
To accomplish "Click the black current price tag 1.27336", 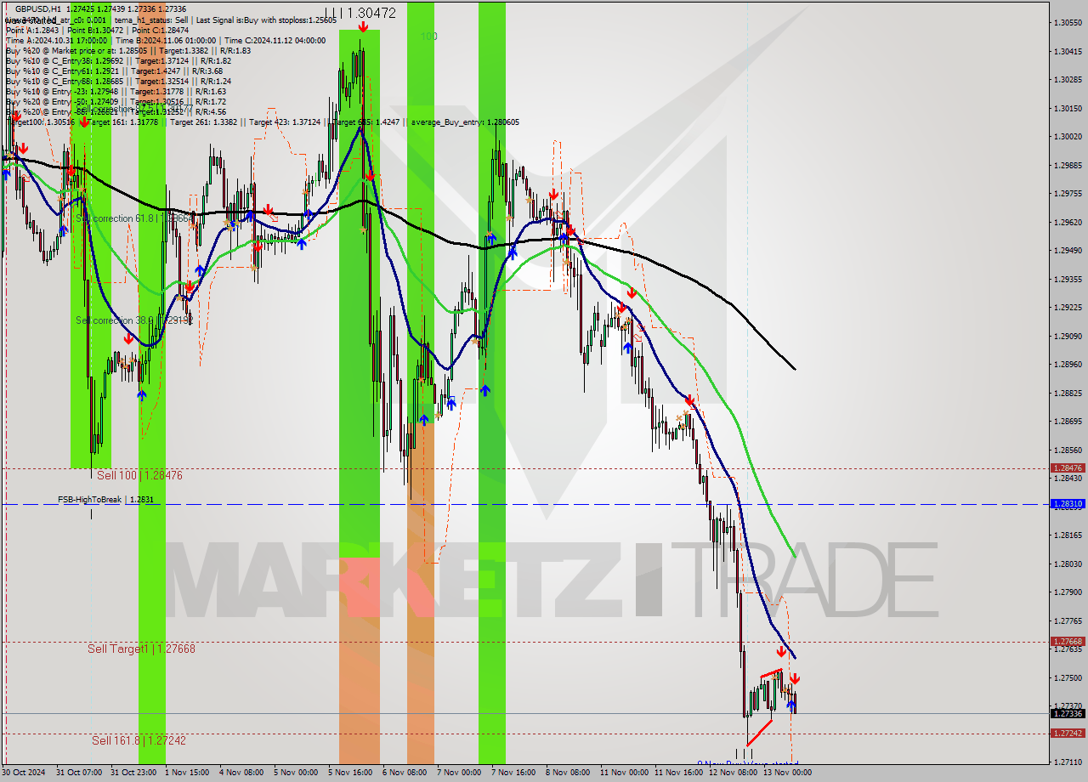I will tap(1068, 714).
